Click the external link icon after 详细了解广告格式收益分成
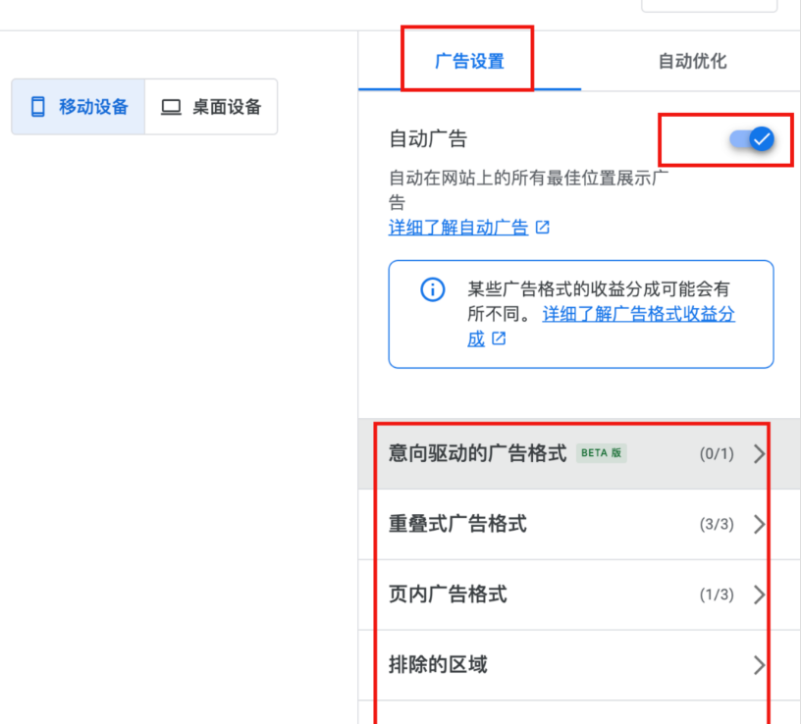 pyautogui.click(x=500, y=340)
